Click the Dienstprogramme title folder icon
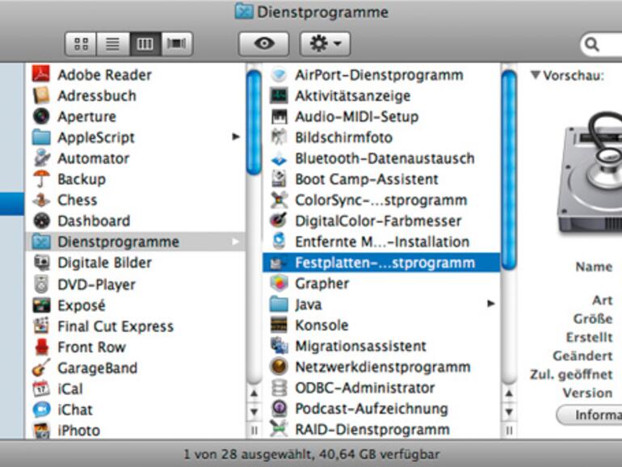This screenshot has height=467, width=622. tap(244, 11)
